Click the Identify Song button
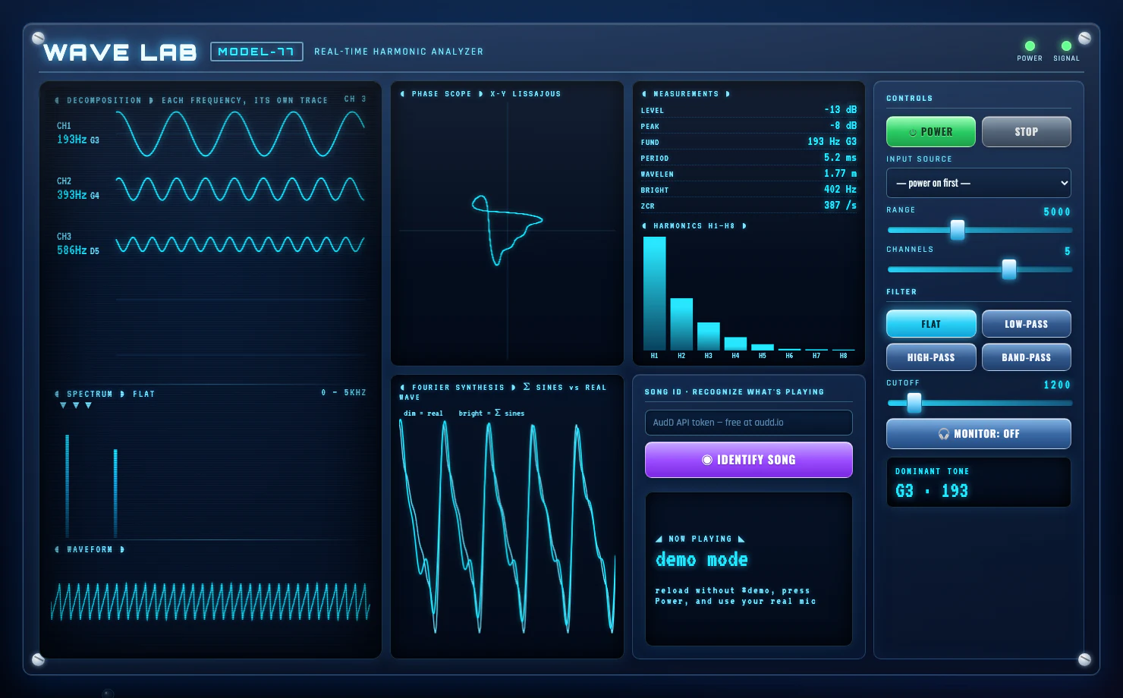Image resolution: width=1123 pixels, height=698 pixels. [749, 460]
